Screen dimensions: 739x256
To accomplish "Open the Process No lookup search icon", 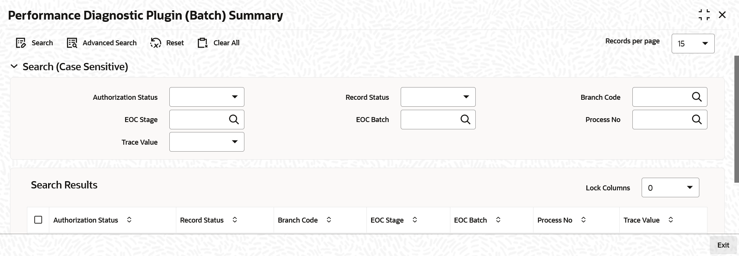I will point(697,119).
